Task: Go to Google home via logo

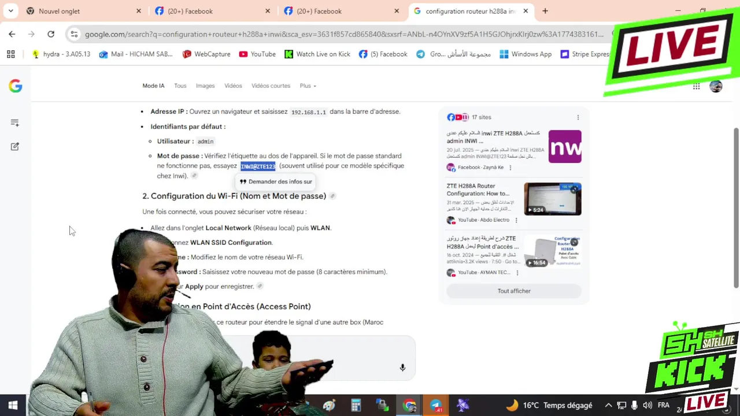Action: [16, 86]
